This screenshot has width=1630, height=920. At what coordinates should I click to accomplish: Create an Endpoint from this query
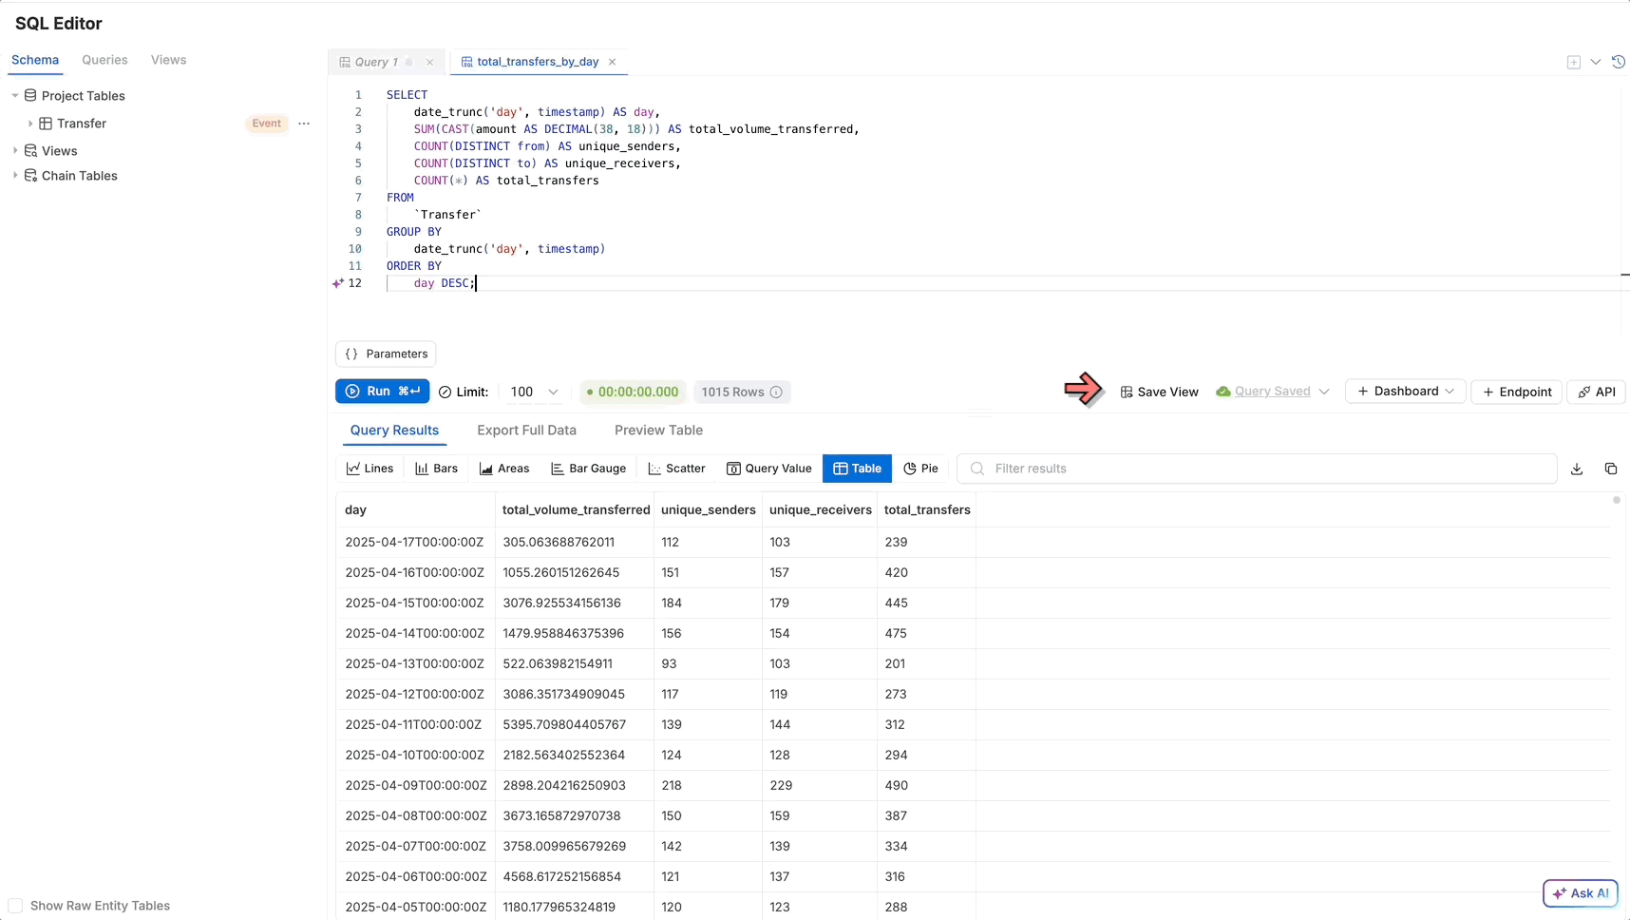[1516, 392]
